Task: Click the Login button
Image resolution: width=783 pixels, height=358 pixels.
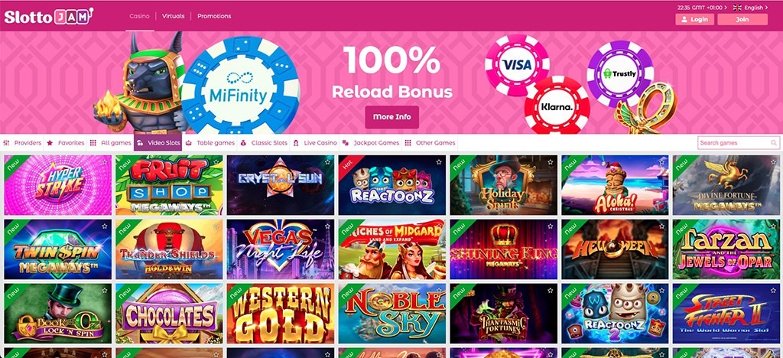Action: pyautogui.click(x=694, y=19)
